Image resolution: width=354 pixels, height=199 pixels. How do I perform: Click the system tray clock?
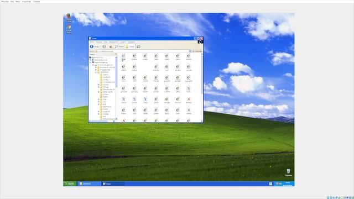point(288,184)
